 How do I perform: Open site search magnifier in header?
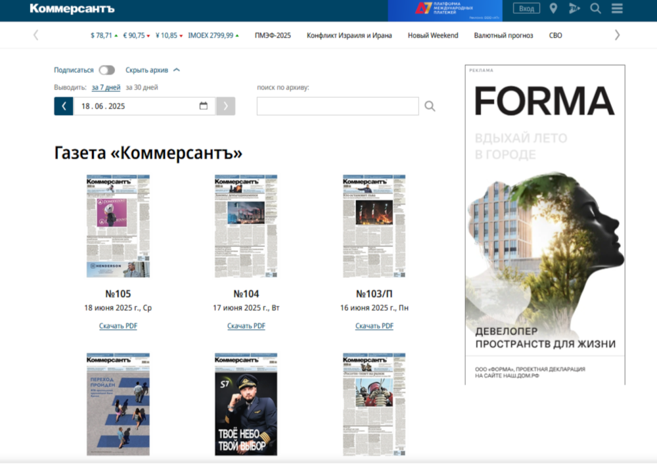tap(595, 9)
